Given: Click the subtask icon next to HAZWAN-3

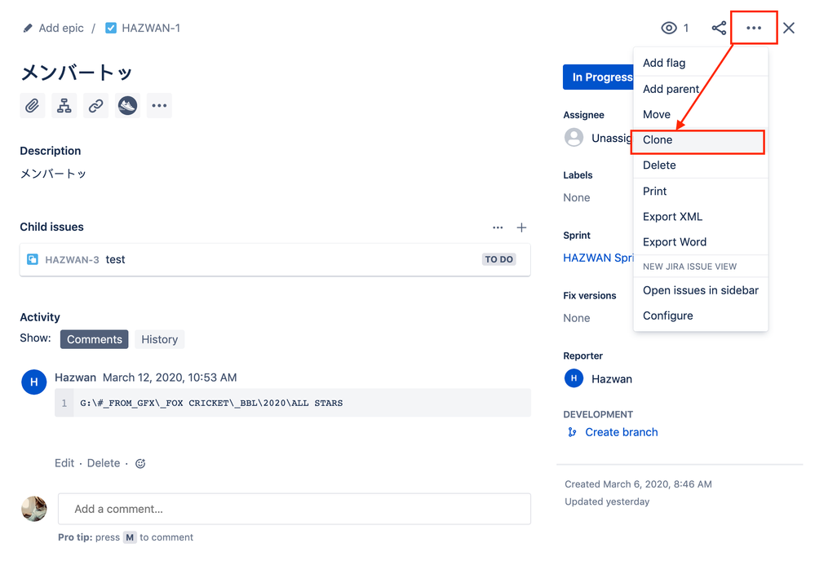Looking at the screenshot, I should (33, 259).
